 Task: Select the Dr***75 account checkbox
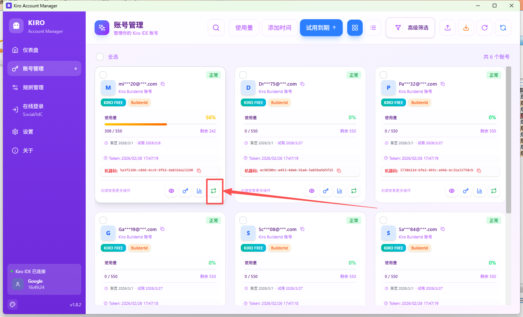[x=243, y=75]
